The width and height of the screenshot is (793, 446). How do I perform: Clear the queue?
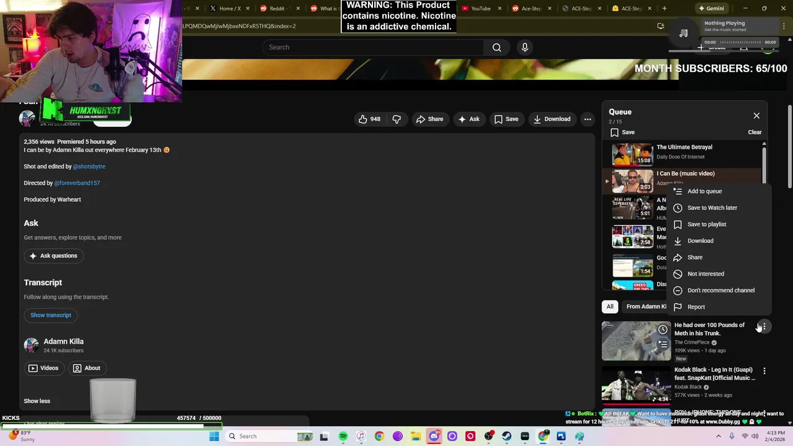click(755, 132)
